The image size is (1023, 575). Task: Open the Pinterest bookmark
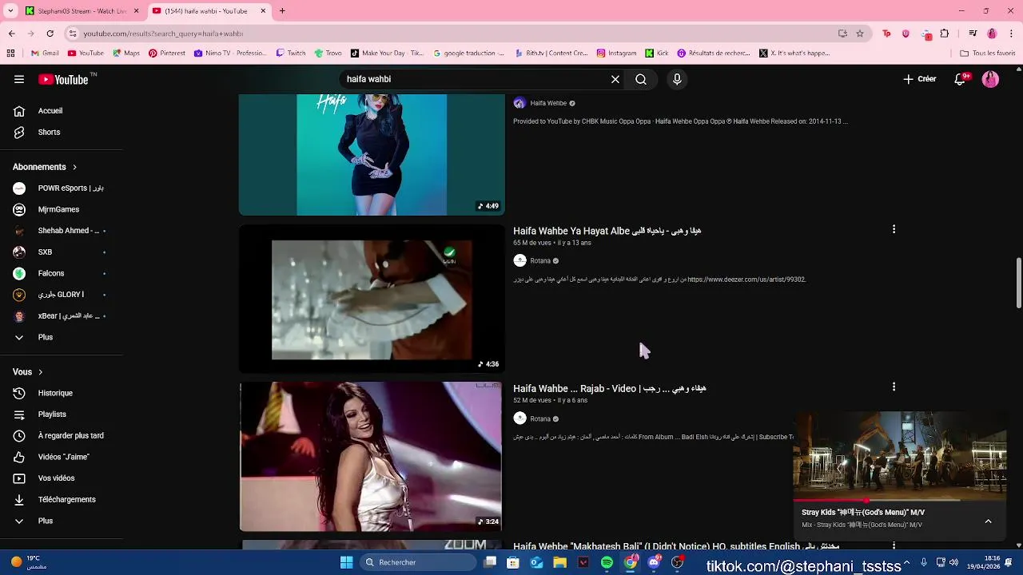point(166,54)
